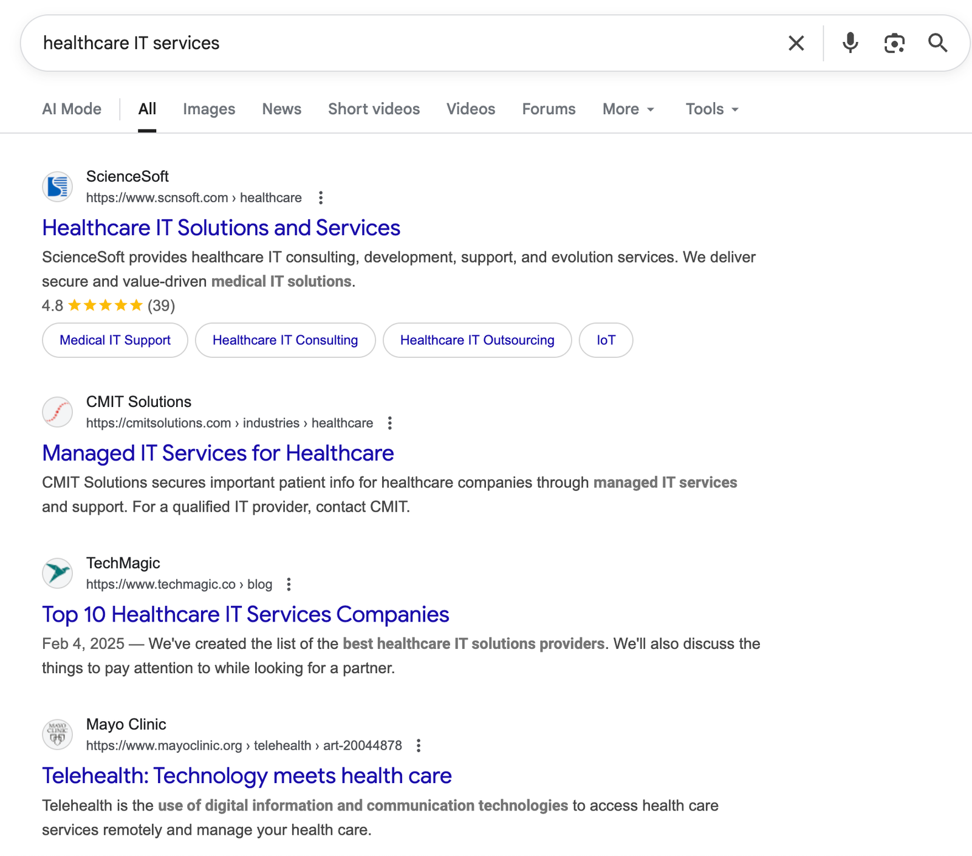This screenshot has height=856, width=972.
Task: Open the three-dot menu for the ScienceSoft result
Action: coord(321,197)
